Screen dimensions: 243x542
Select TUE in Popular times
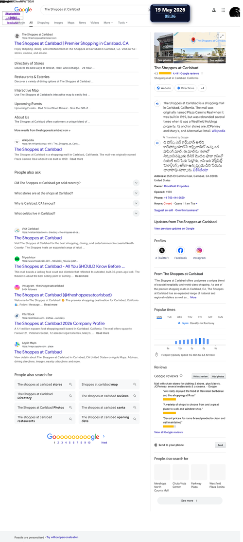tap(170, 317)
